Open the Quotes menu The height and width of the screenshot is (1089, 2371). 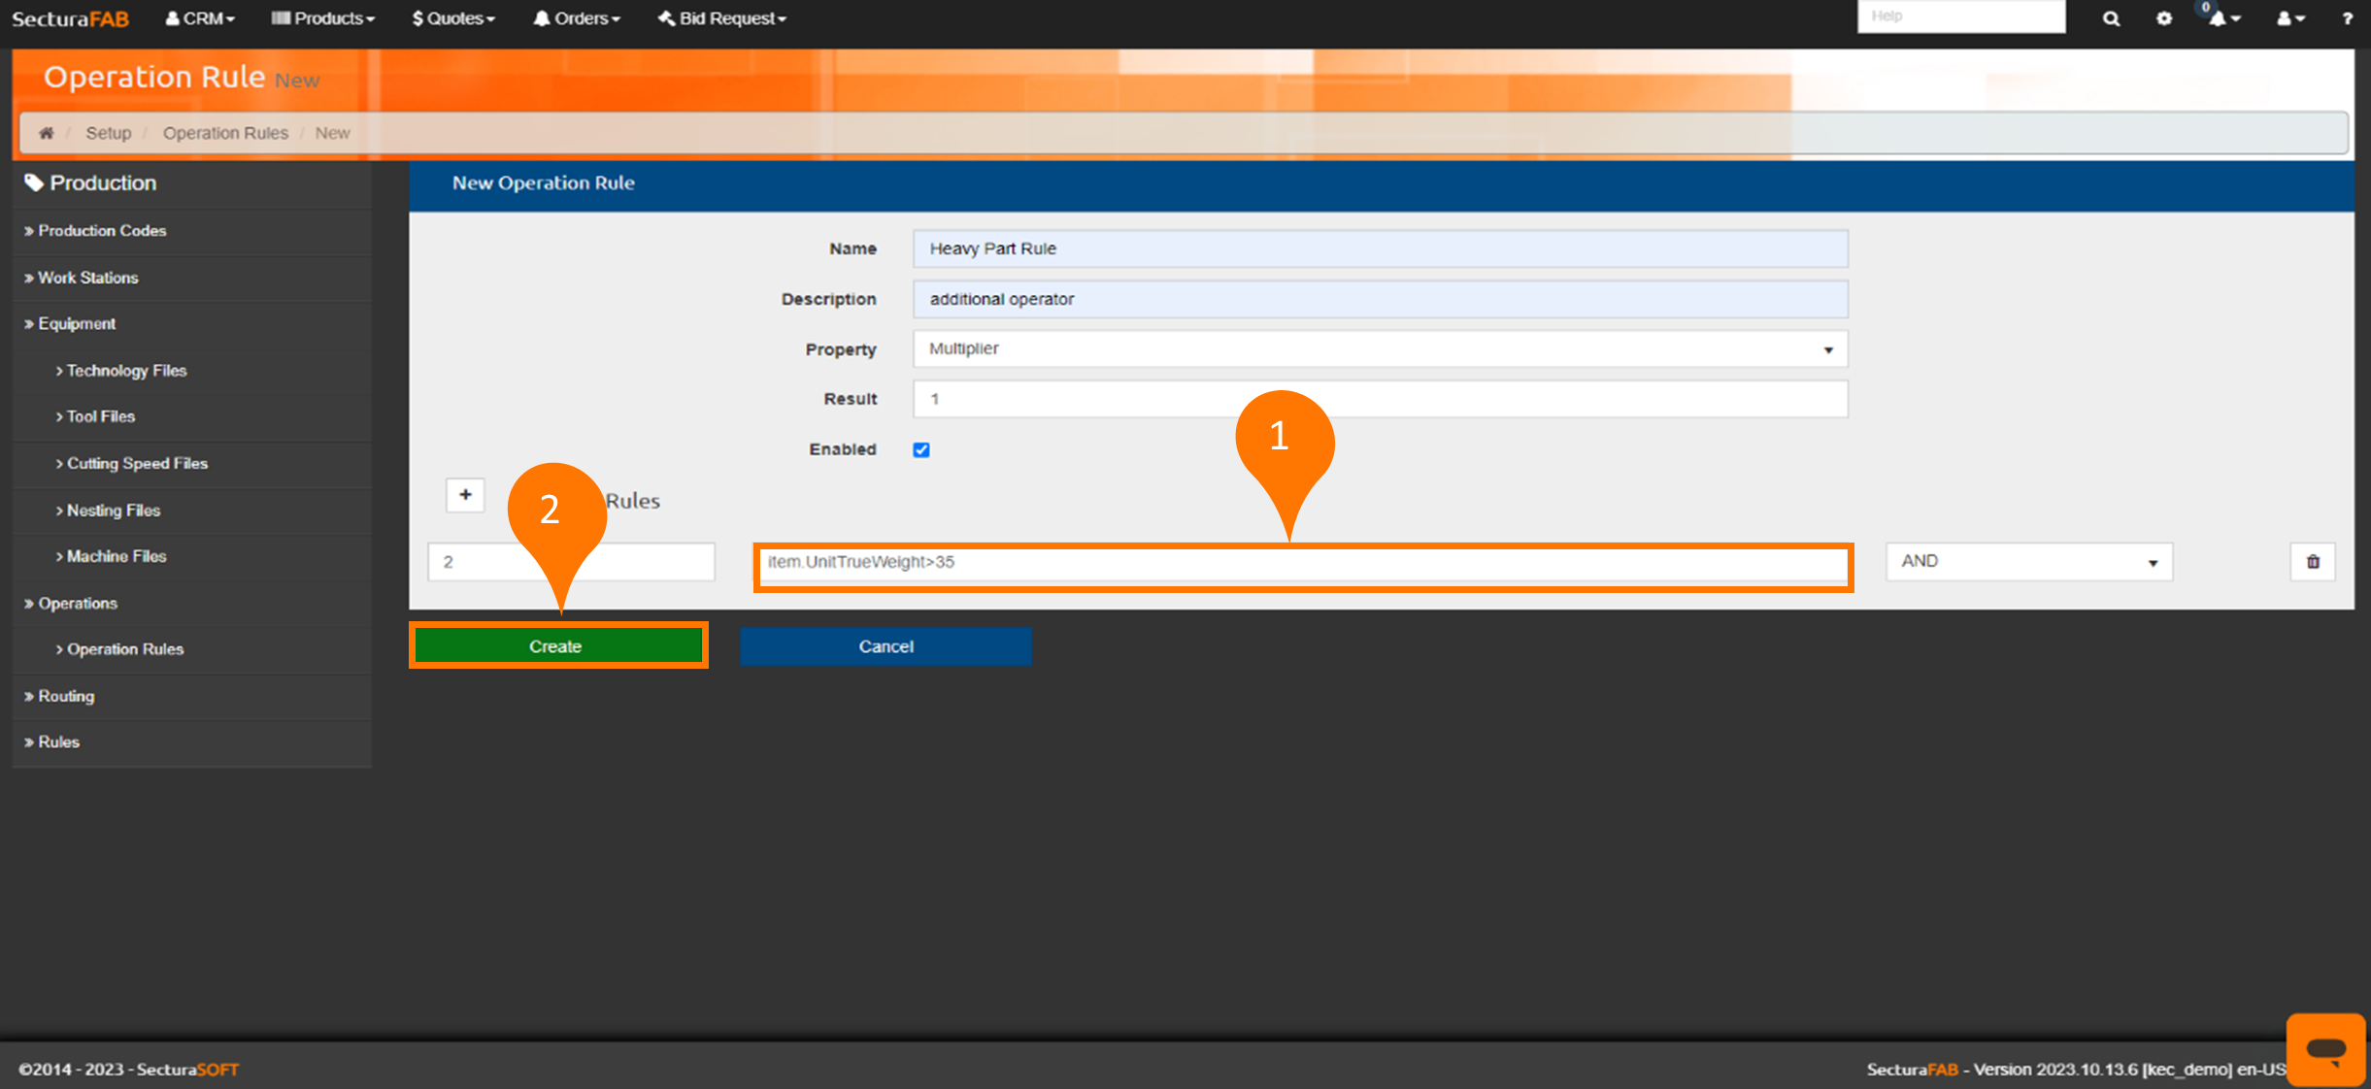pos(453,18)
